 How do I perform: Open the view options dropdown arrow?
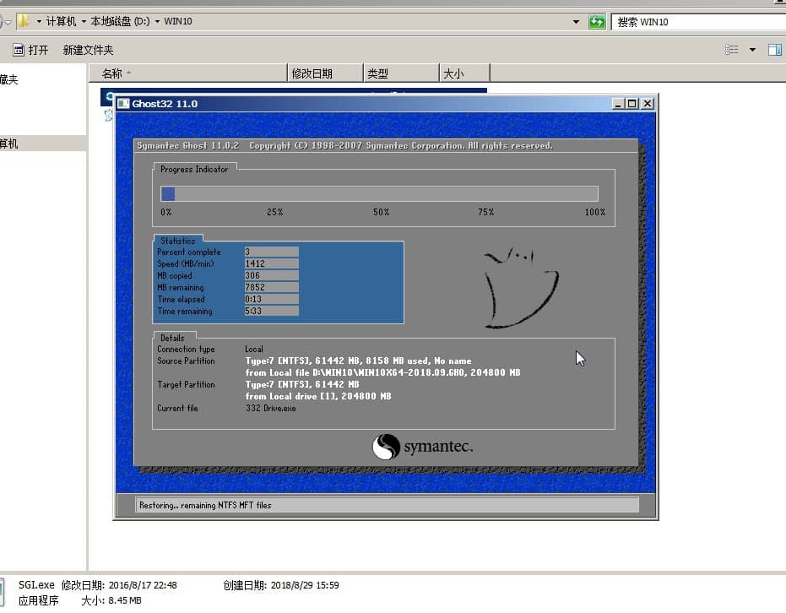pos(753,50)
